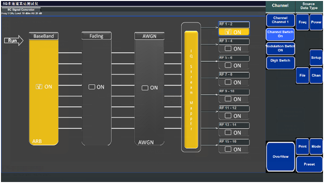Toggle the Channel Switch On softkey
The height and width of the screenshot is (183, 324).
click(x=280, y=34)
